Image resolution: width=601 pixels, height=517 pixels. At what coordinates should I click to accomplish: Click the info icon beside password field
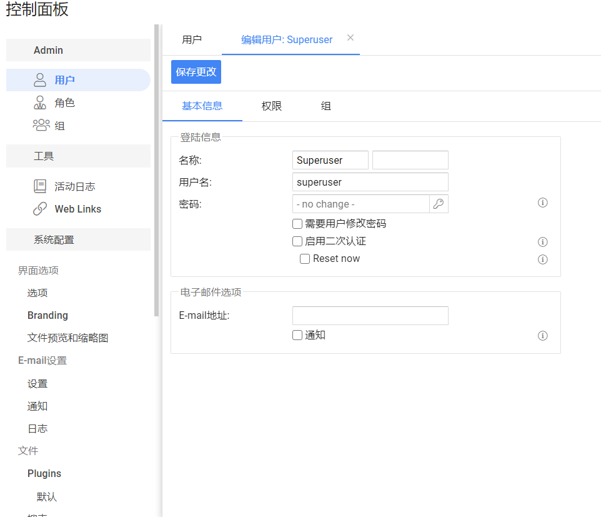coord(543,203)
